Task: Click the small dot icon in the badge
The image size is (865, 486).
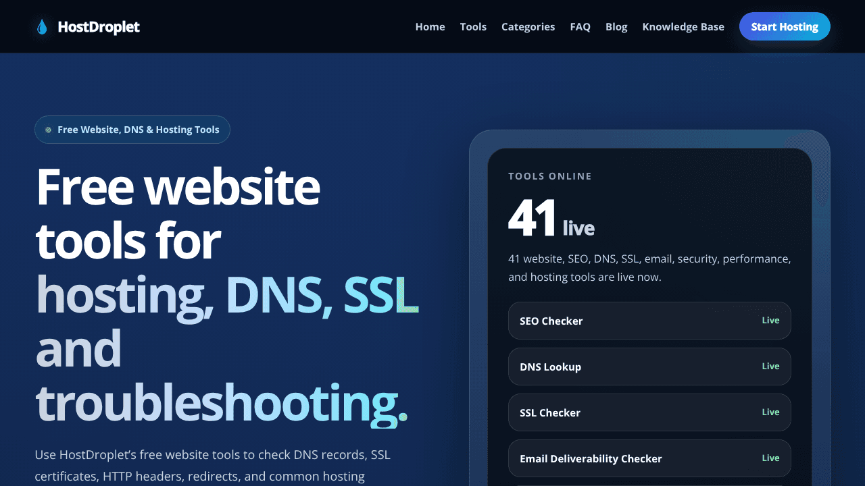Action: click(48, 130)
